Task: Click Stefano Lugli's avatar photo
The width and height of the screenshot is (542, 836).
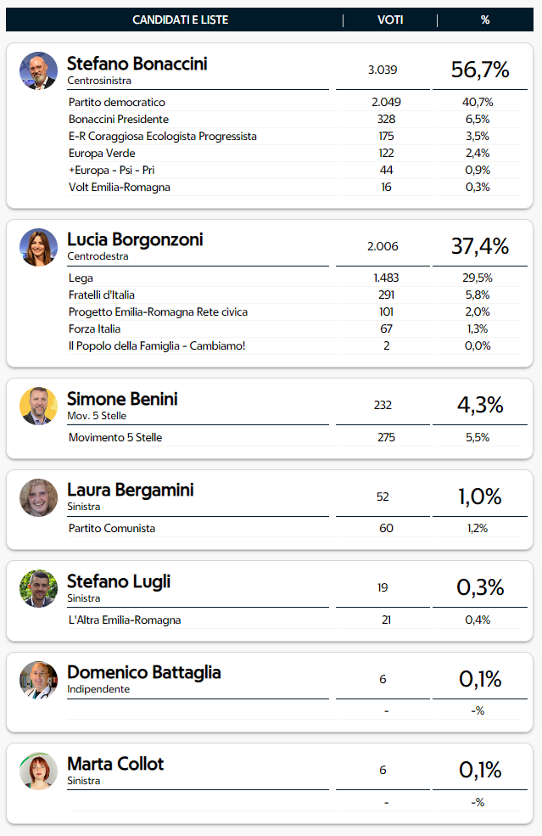Action: coord(38,588)
